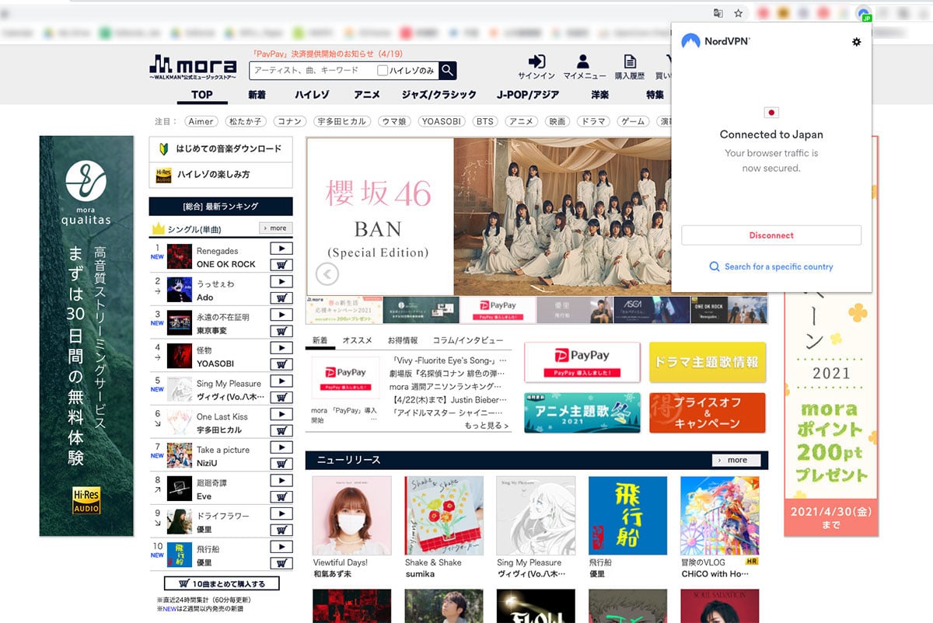Add Renegades to cart
933x623 pixels.
[281, 264]
